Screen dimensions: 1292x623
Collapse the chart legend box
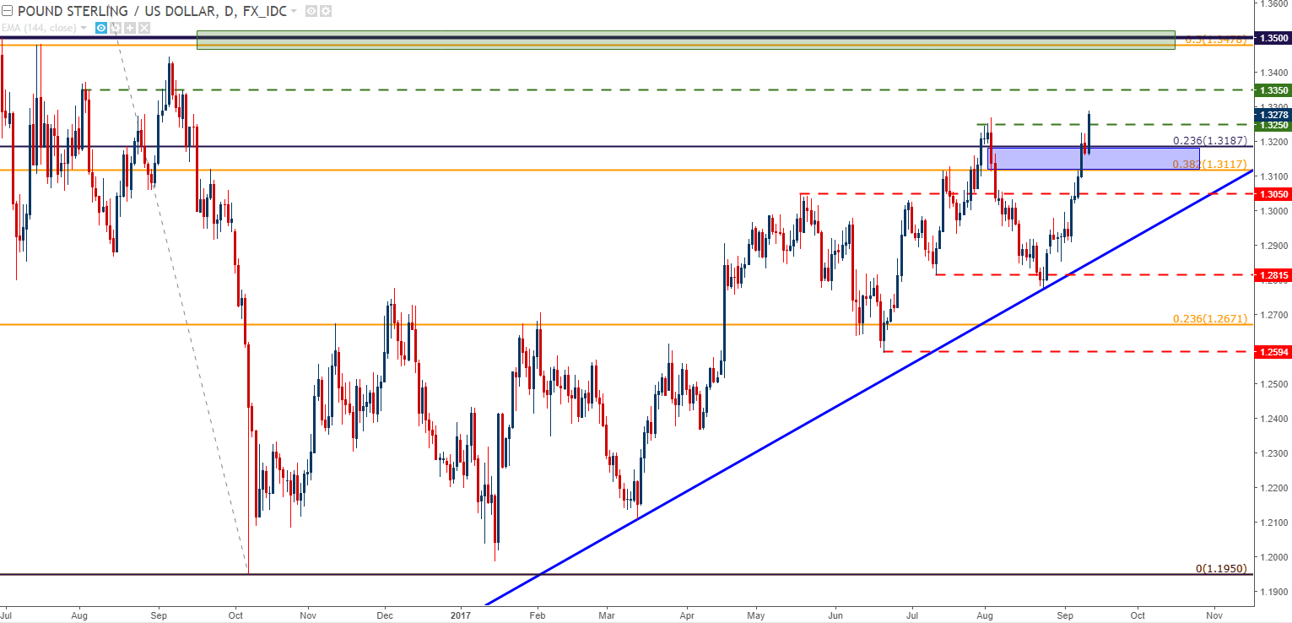(x=8, y=11)
